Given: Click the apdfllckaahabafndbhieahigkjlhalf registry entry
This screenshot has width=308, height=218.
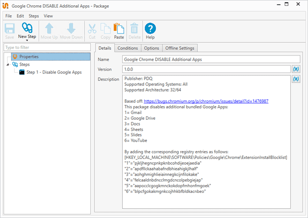Looking at the screenshot, I should pos(161,169).
